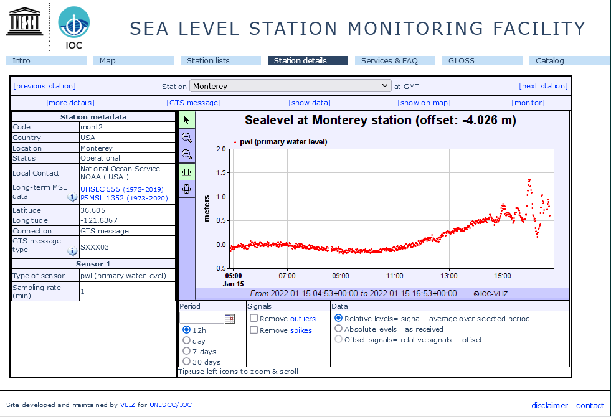Click the station code value mont2
Viewport: 611px width, 417px height.
pyautogui.click(x=92, y=127)
